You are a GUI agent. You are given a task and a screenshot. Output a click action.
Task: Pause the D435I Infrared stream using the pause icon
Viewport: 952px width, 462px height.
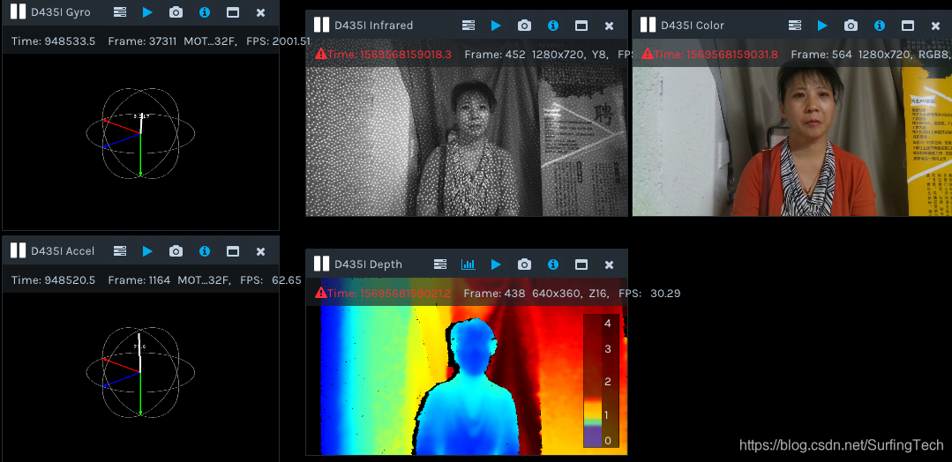tap(321, 25)
